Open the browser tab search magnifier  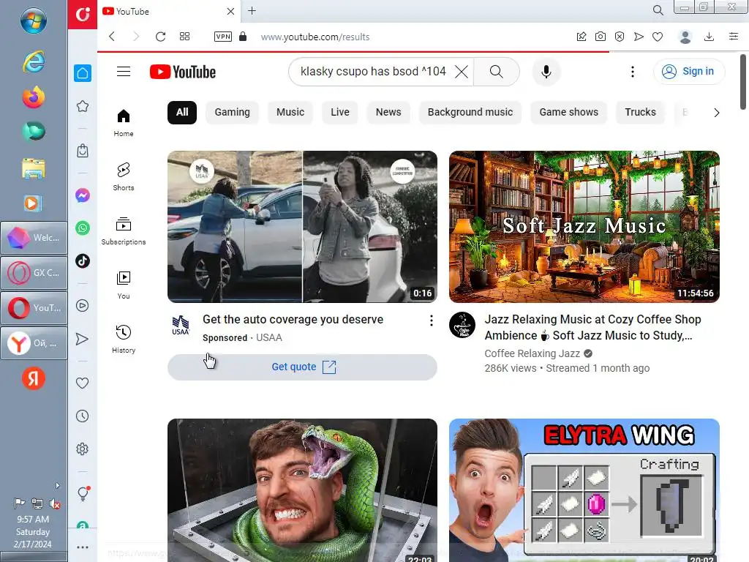click(x=658, y=10)
